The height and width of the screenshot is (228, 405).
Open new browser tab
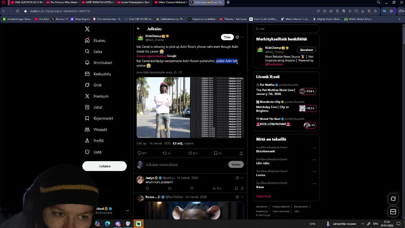point(228,2)
